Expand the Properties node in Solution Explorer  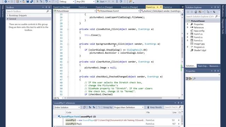[x=188, y=24]
